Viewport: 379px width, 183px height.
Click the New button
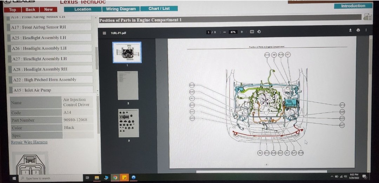click(x=48, y=9)
